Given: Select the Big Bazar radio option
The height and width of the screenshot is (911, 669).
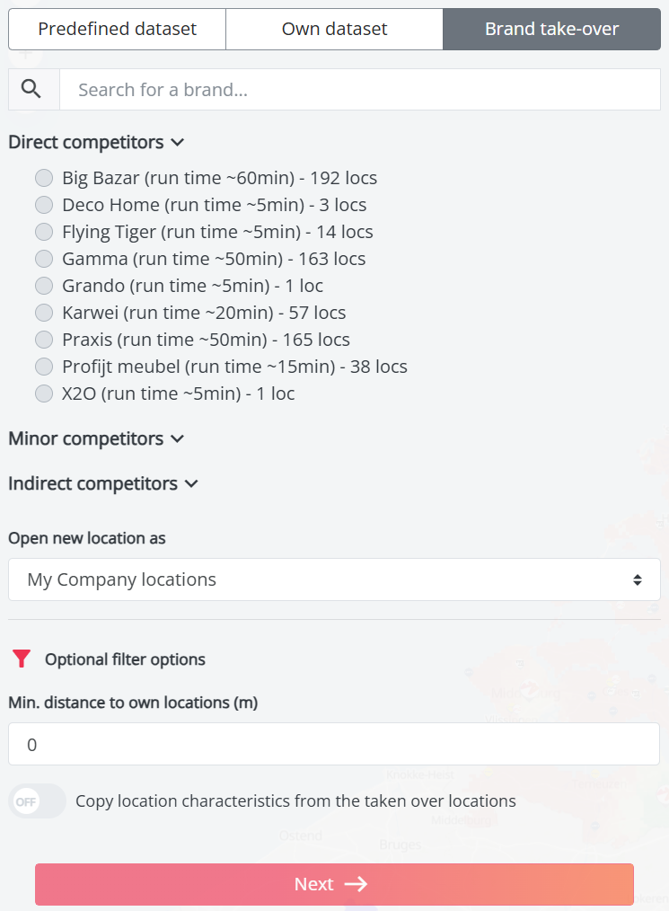Looking at the screenshot, I should click(x=44, y=178).
